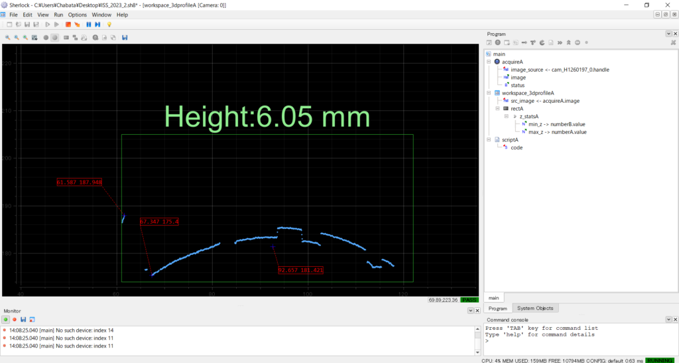Pause execution with the blue pause icon
The height and width of the screenshot is (363, 679).
point(89,25)
